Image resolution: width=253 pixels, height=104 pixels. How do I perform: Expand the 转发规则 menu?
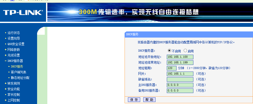point(14,83)
